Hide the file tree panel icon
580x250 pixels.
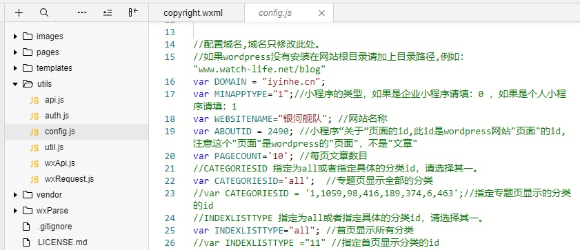pos(133,13)
